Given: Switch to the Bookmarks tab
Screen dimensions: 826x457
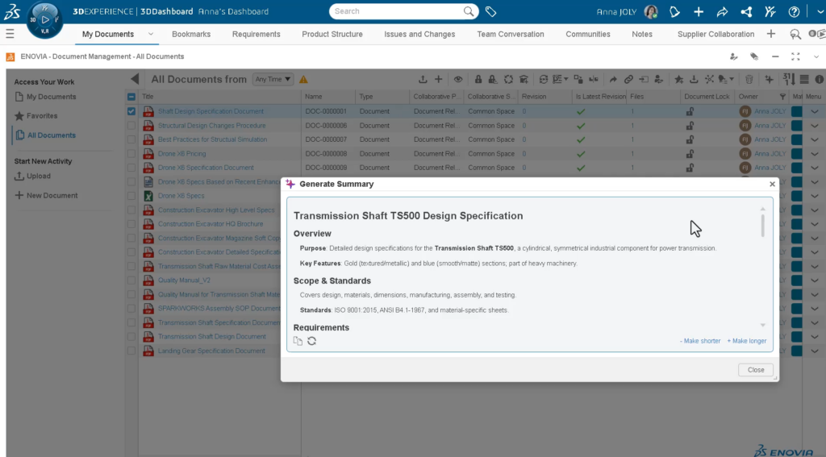Looking at the screenshot, I should tap(191, 34).
